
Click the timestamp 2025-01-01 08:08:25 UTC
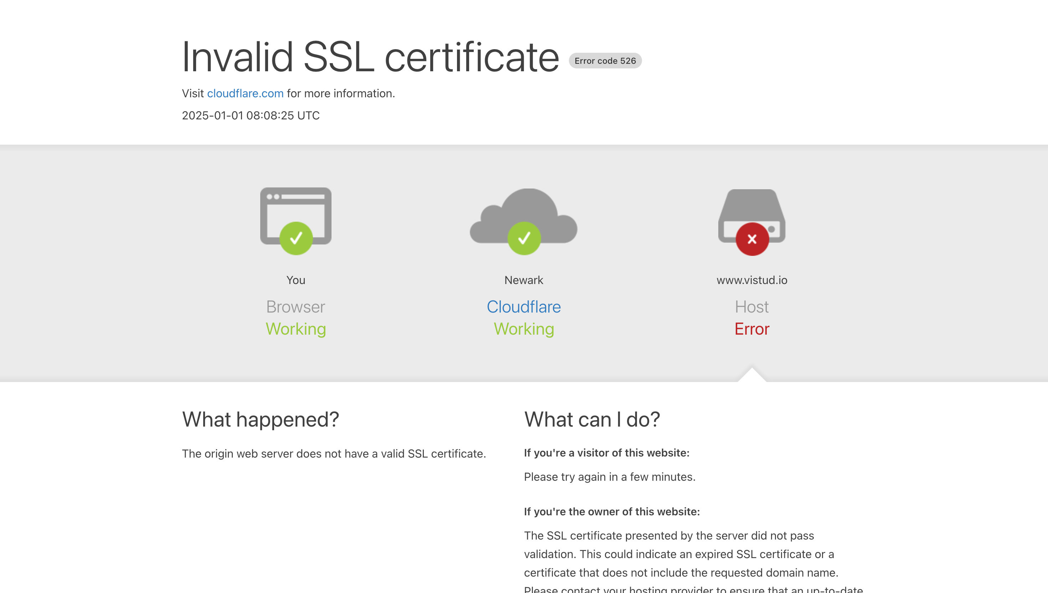251,116
